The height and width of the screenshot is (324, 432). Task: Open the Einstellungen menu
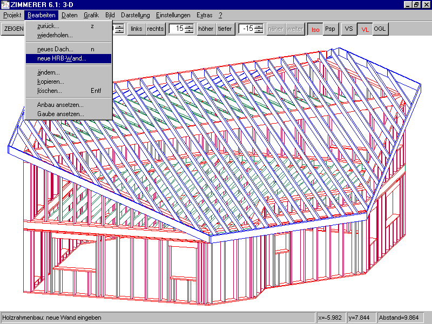[x=173, y=15]
